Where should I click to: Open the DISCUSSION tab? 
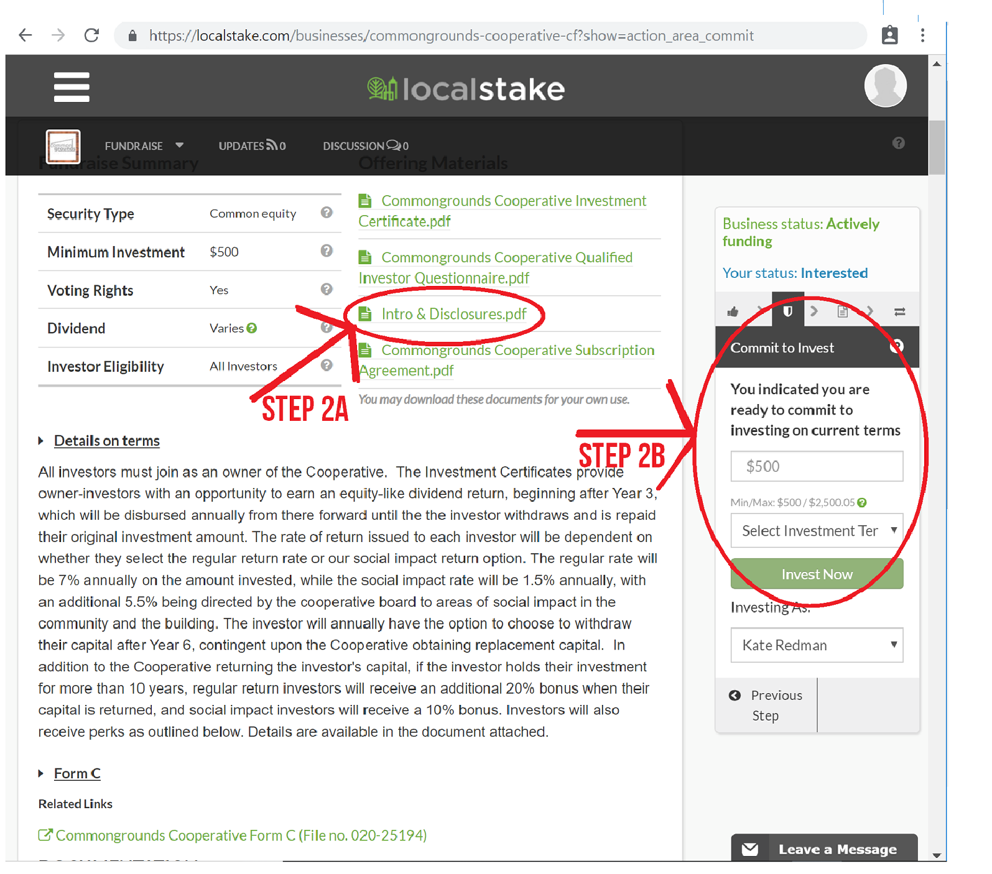(366, 146)
